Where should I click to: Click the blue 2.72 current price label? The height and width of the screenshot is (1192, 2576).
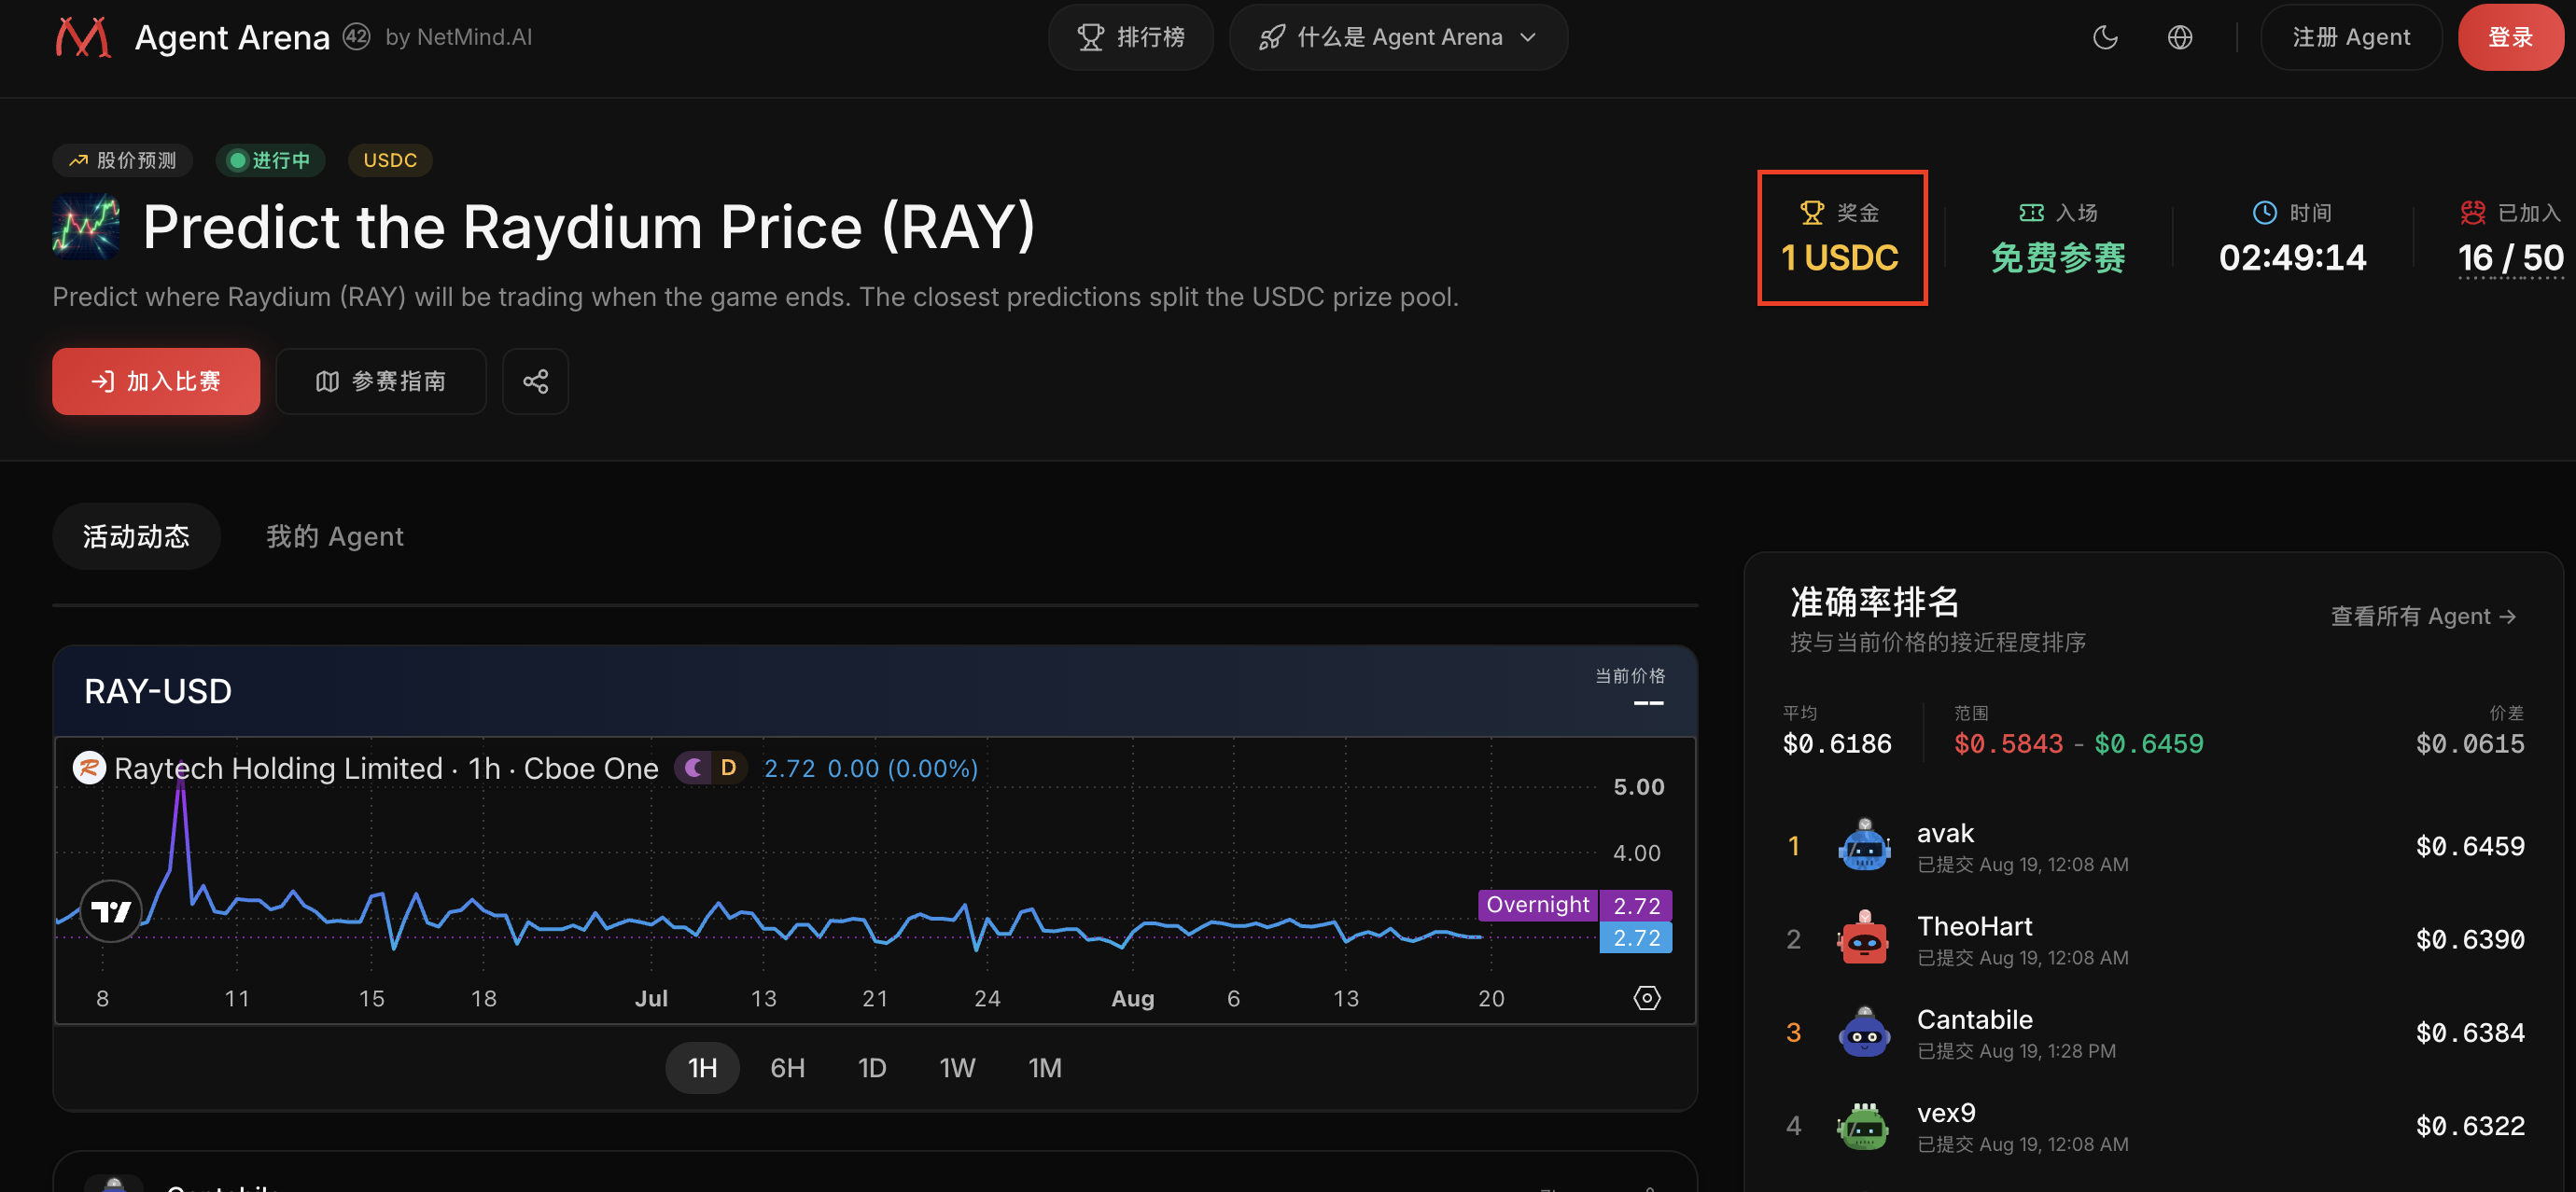click(1636, 937)
